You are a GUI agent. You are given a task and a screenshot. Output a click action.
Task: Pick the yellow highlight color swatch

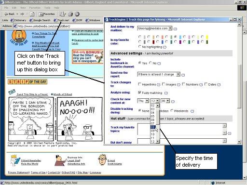coord(207,37)
